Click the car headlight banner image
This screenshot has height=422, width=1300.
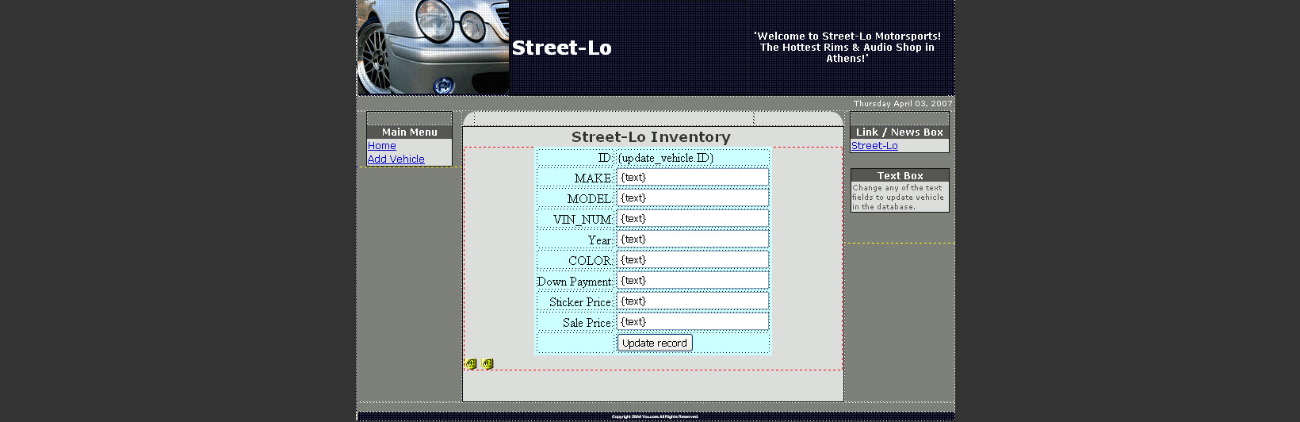434,48
